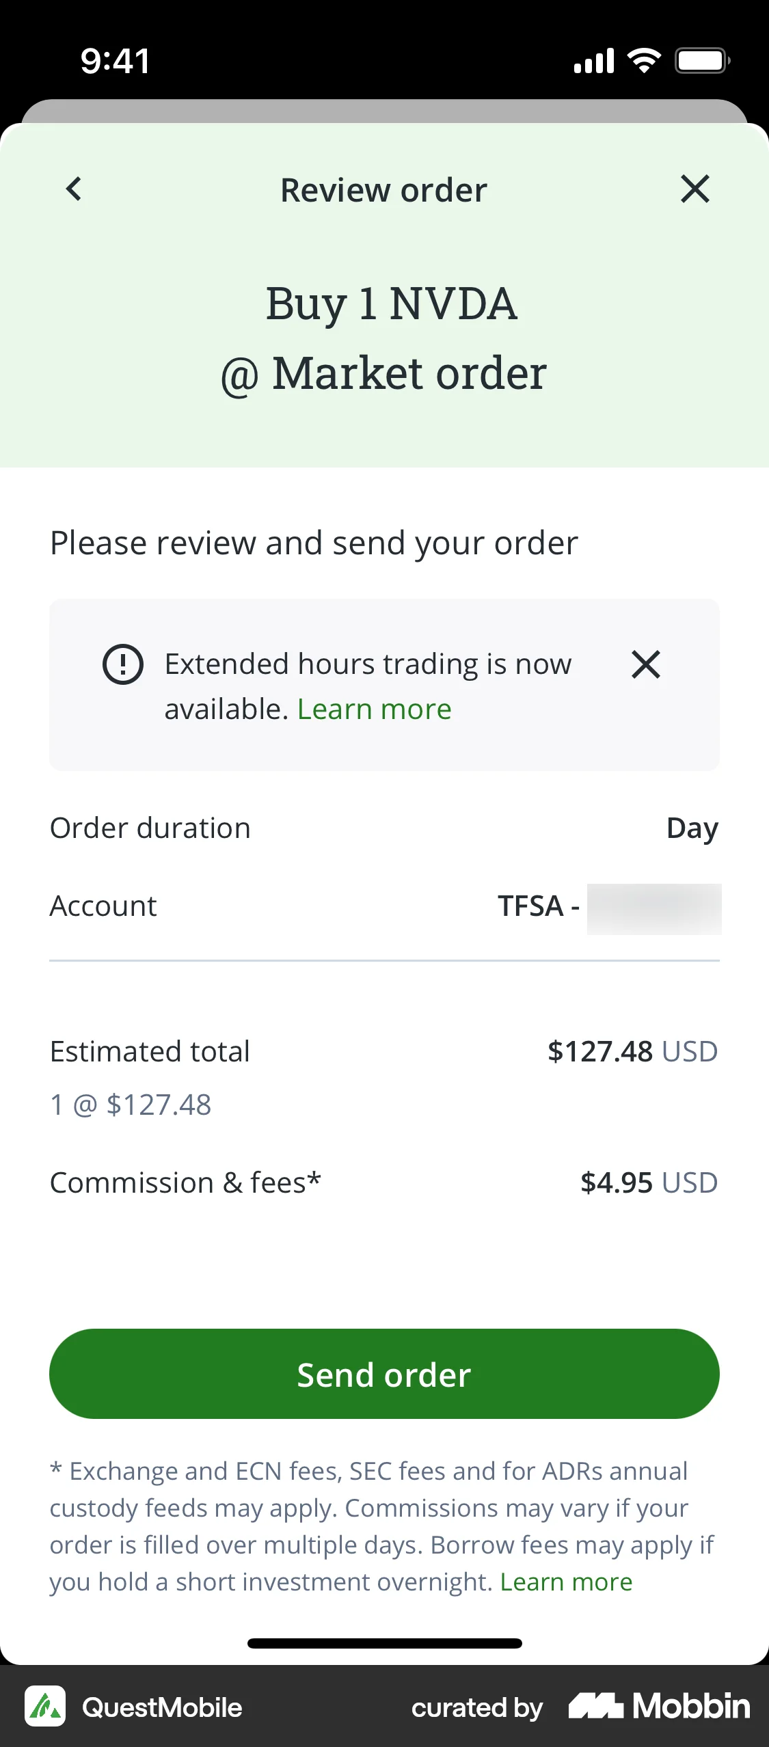Tap the cellular signal bars icon

point(594,61)
